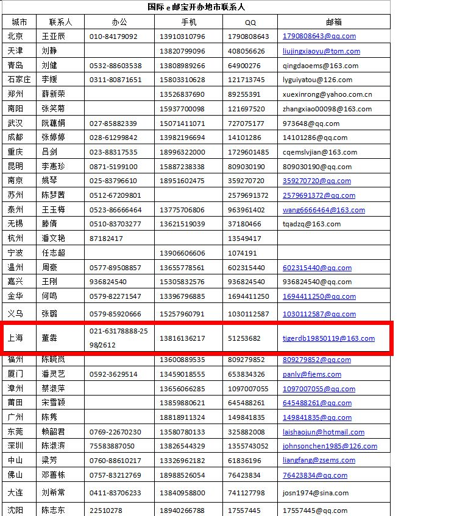Select the email josn1974@sina.com
Image resolution: width=468 pixels, height=516 pixels.
point(316,493)
